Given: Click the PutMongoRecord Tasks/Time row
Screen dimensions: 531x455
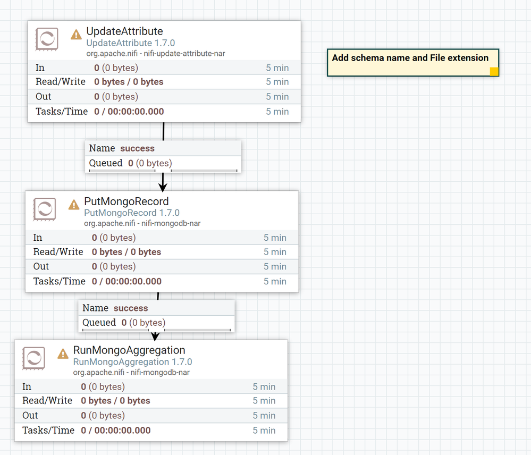Looking at the screenshot, I should pyautogui.click(x=162, y=281).
